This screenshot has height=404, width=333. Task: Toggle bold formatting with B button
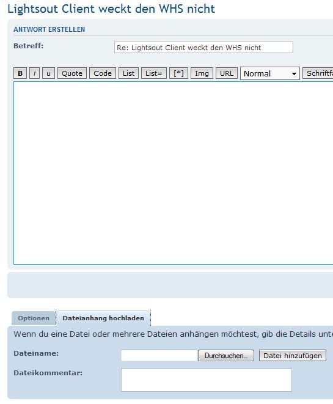(x=20, y=73)
